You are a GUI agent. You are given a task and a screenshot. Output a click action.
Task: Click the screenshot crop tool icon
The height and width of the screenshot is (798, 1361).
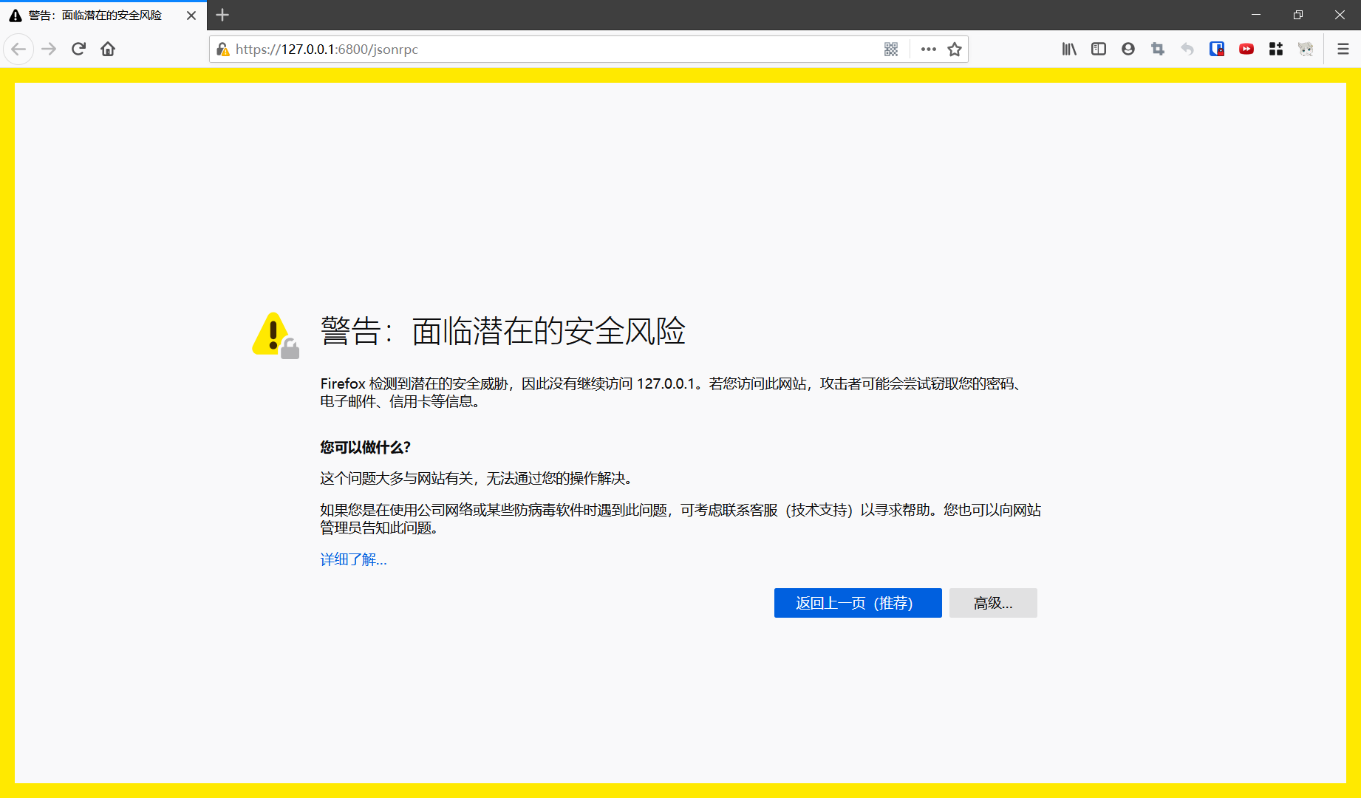1158,49
